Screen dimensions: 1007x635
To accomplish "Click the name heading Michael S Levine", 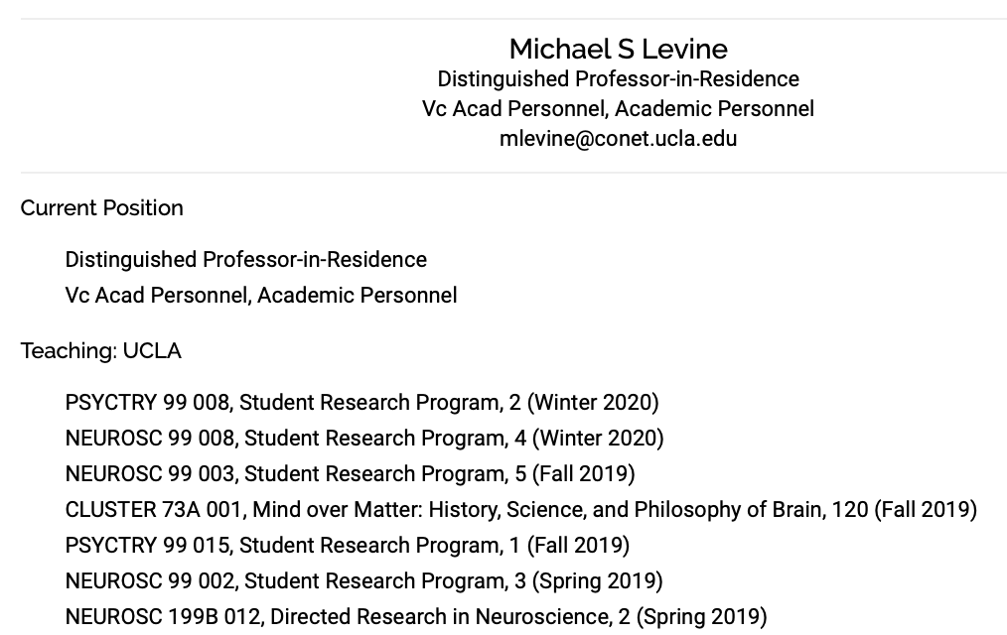I will (x=618, y=49).
